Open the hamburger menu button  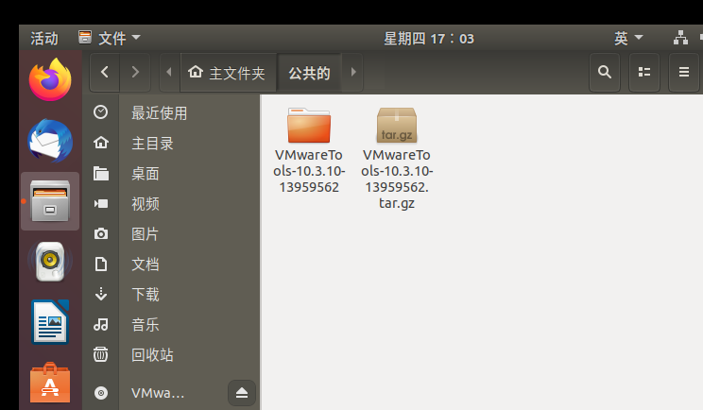pyautogui.click(x=684, y=72)
